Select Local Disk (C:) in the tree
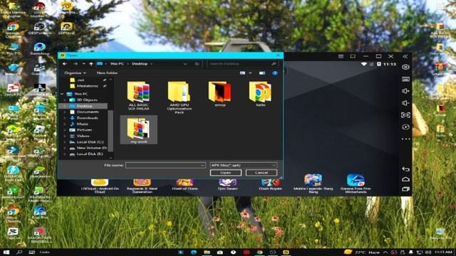The height and width of the screenshot is (256, 456). (90, 142)
